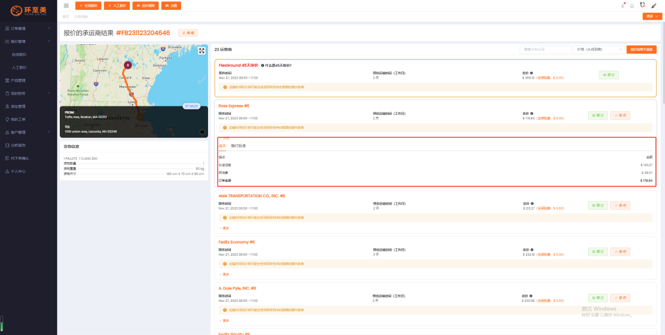
Task: Expand 更多 under AMA TRANSPORTATION card
Action: click(224, 228)
